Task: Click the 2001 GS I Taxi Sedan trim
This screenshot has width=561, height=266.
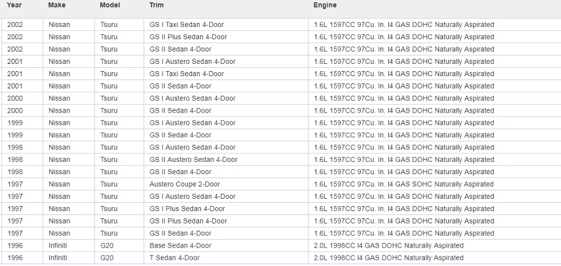Action: [186, 74]
